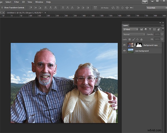
Task: Click the lock image pixels brush icon
Action: tap(134, 39)
